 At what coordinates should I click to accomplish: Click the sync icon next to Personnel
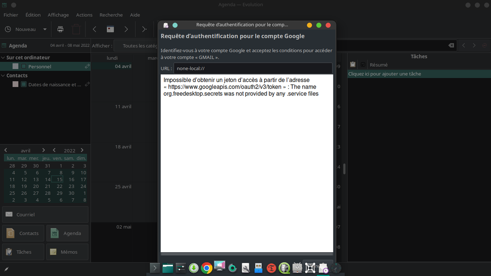pyautogui.click(x=87, y=66)
